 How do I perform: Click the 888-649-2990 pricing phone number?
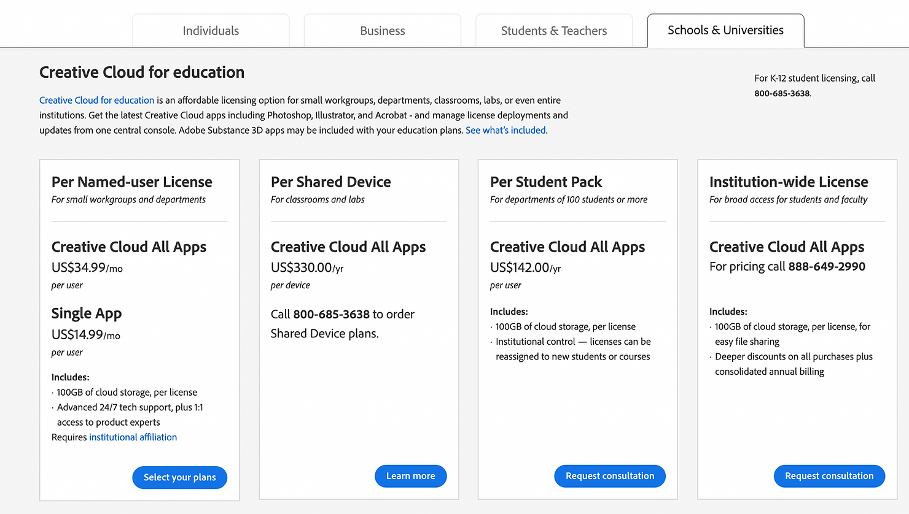827,266
